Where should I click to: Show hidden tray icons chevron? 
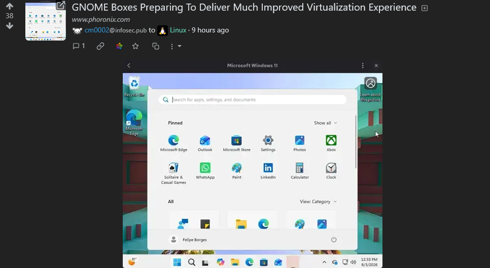point(324,262)
